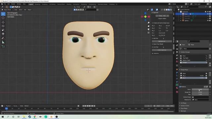Toggle Relative shape keys checkbox

pyautogui.click(x=180, y=87)
